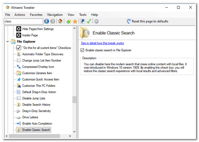Go to the Home page icon
The image size is (199, 142).
60,21
